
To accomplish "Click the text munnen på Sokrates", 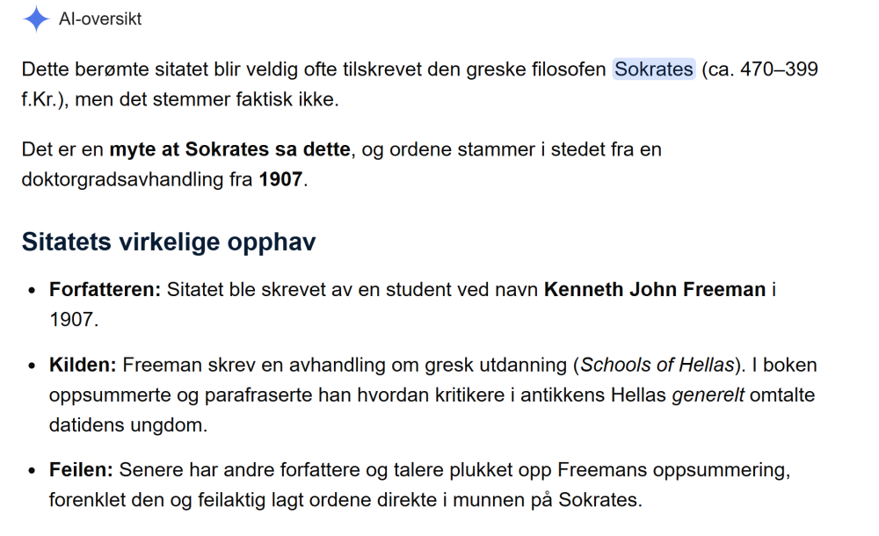I will pos(547,500).
